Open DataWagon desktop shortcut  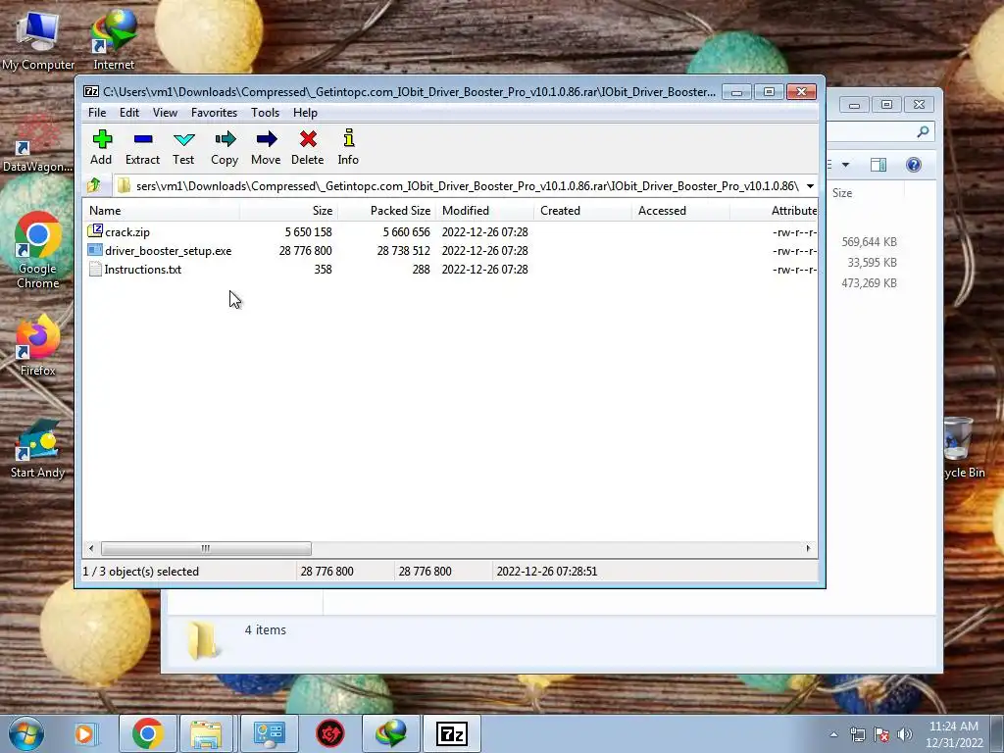coord(37,144)
